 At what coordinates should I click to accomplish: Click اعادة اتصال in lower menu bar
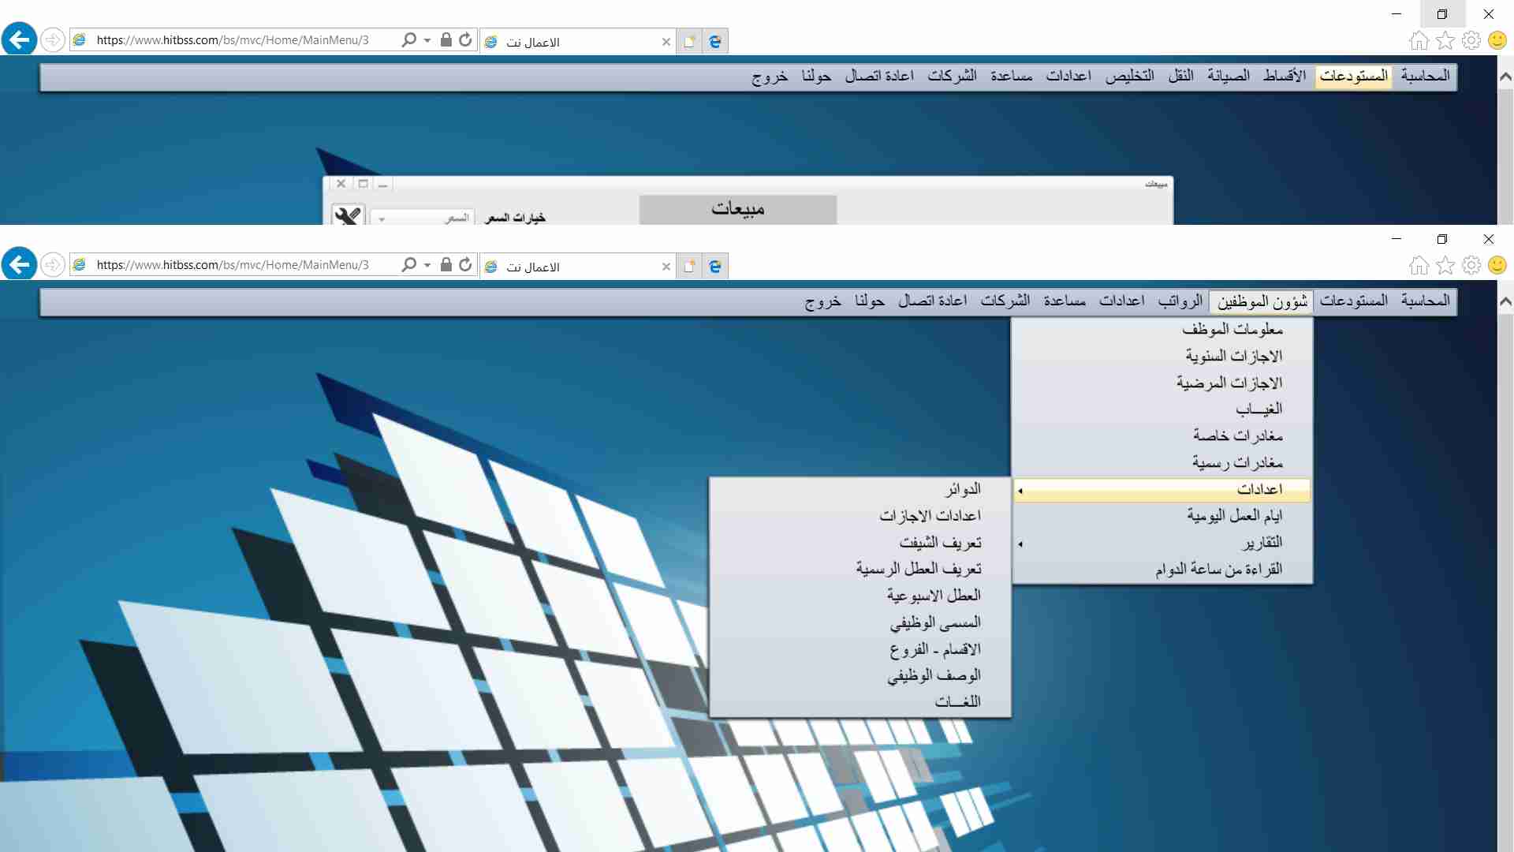pos(933,301)
